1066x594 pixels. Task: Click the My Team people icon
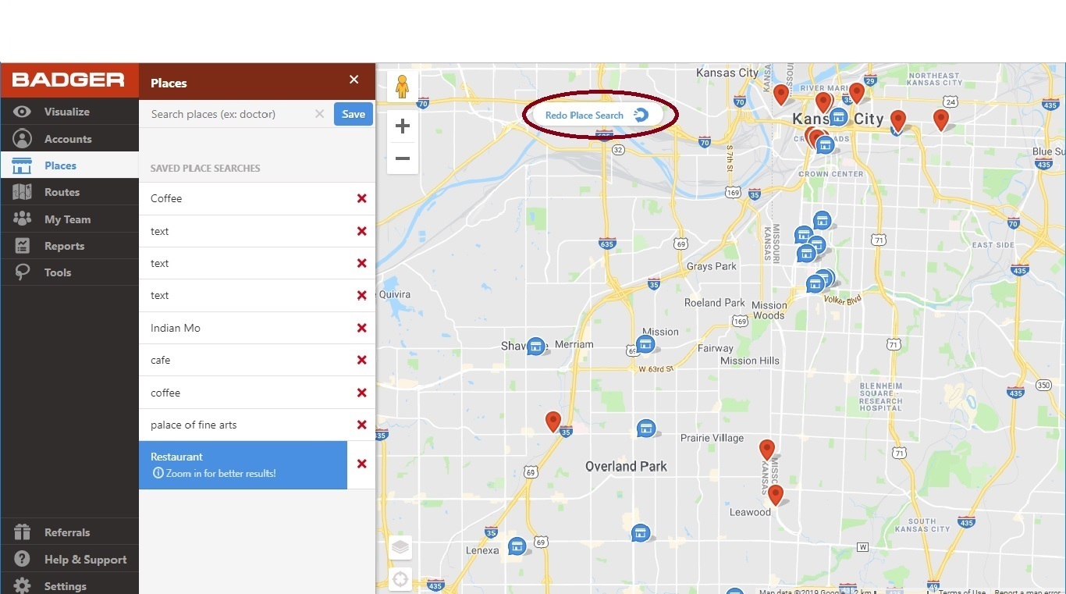22,219
